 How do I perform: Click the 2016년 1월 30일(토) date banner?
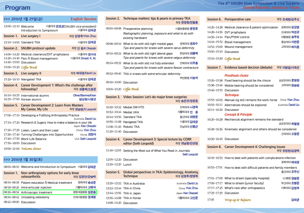click(x=50, y=160)
